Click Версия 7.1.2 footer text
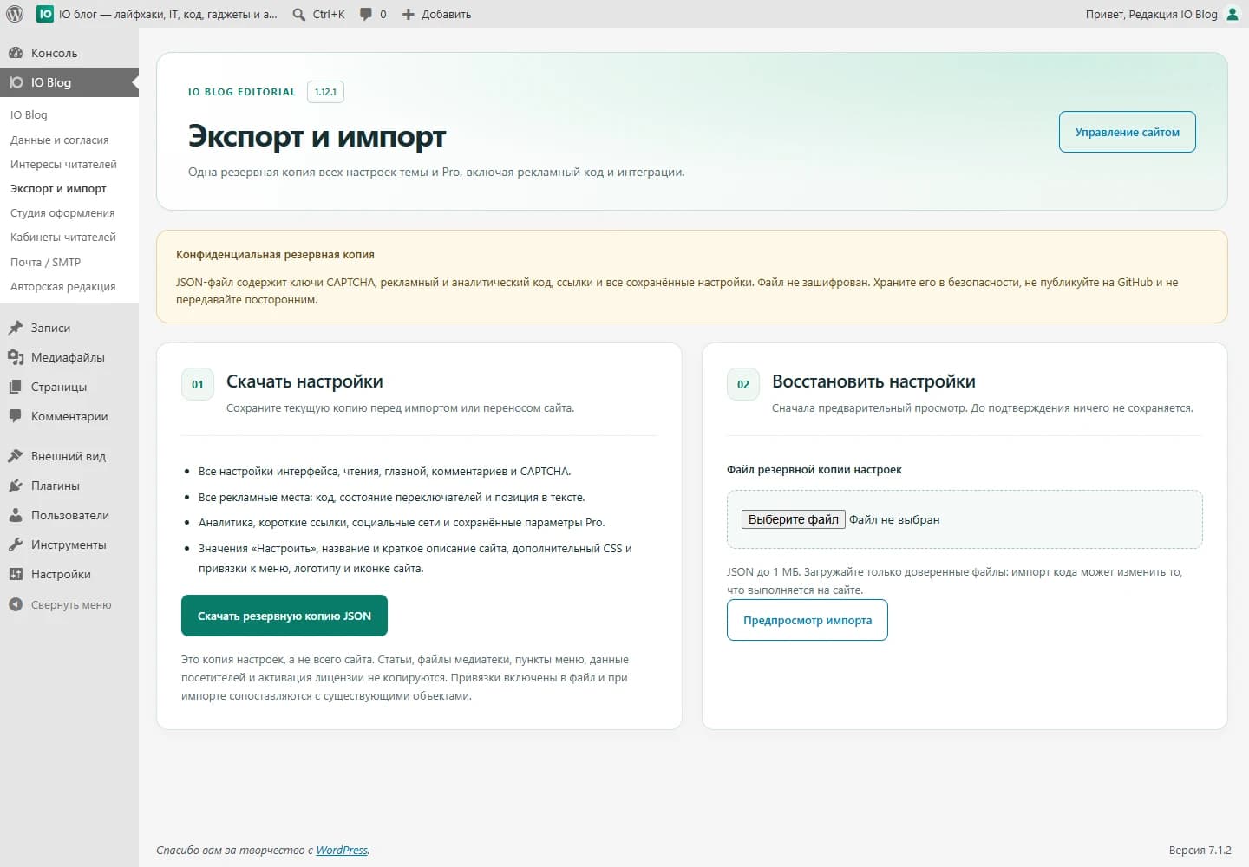The image size is (1249, 867). 1200,850
